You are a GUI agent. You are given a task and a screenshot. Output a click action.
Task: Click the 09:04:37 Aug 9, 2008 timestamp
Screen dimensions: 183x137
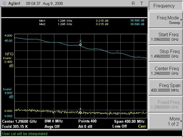[45, 3]
